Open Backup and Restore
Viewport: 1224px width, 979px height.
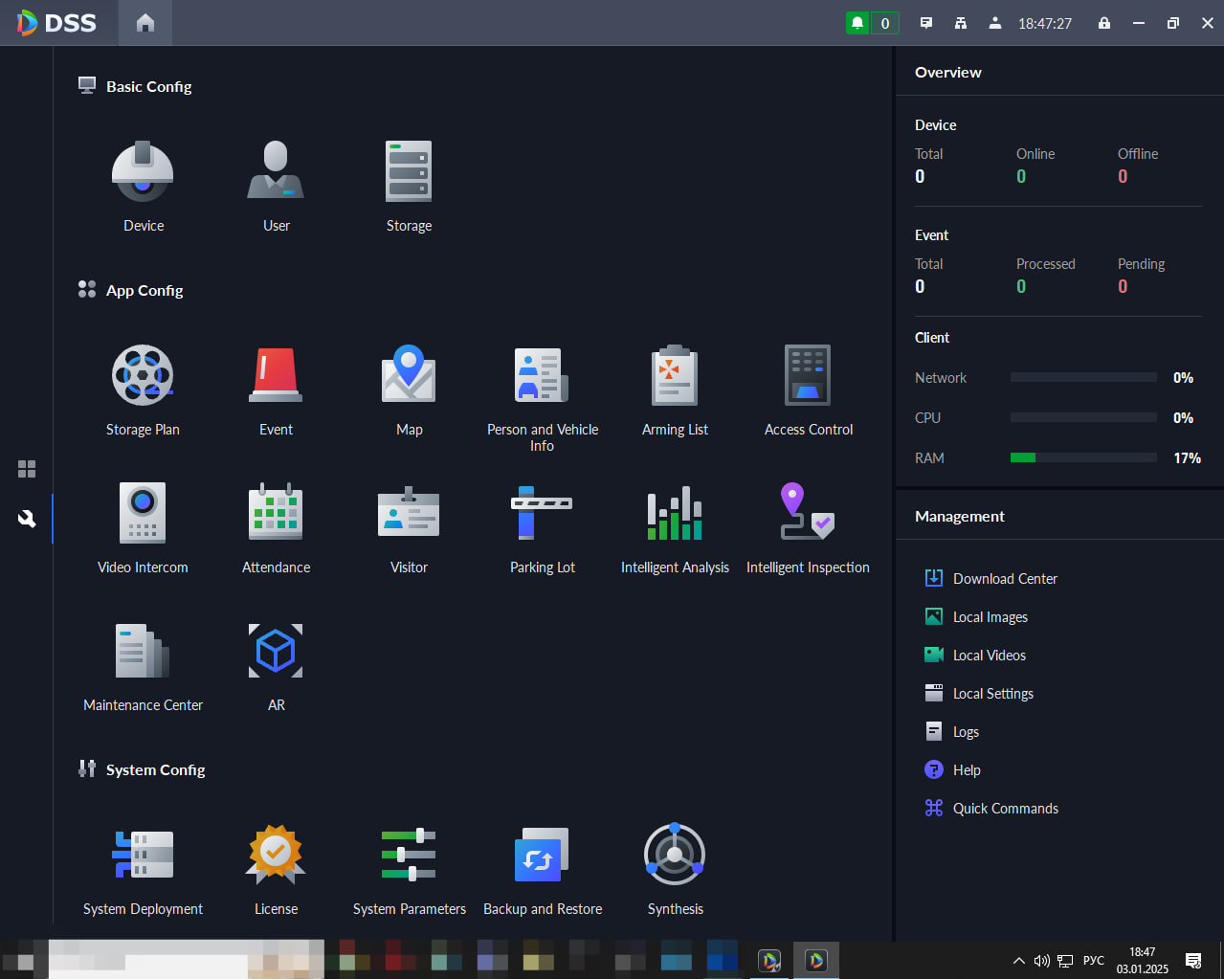[x=542, y=855]
